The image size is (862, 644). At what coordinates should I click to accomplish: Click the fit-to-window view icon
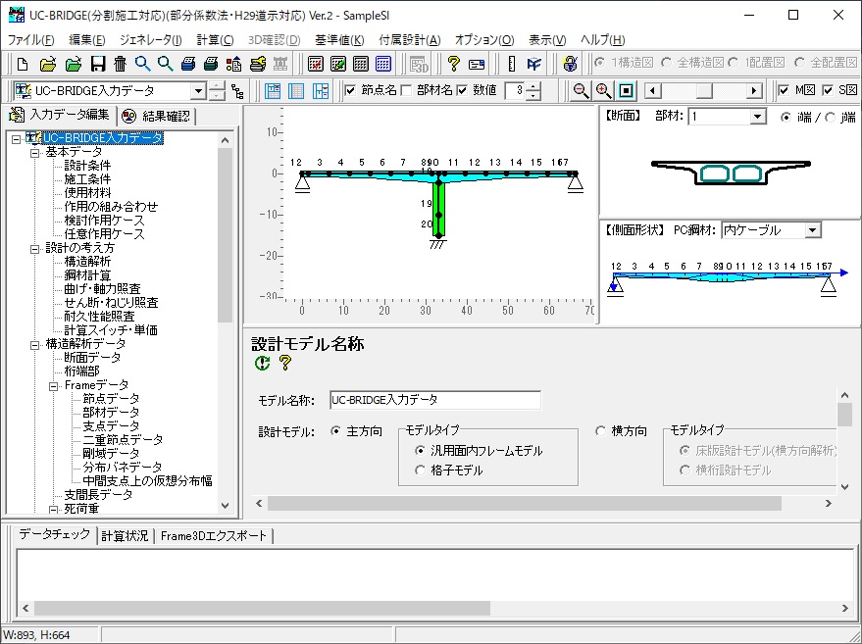click(x=627, y=91)
